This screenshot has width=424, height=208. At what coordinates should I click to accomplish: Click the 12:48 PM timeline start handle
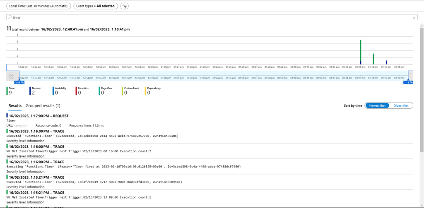19,82
